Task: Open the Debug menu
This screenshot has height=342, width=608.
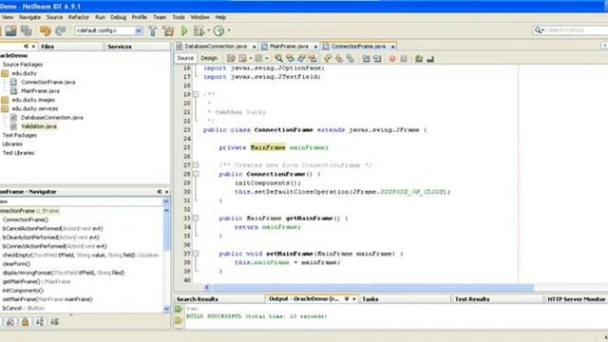Action: click(x=118, y=17)
